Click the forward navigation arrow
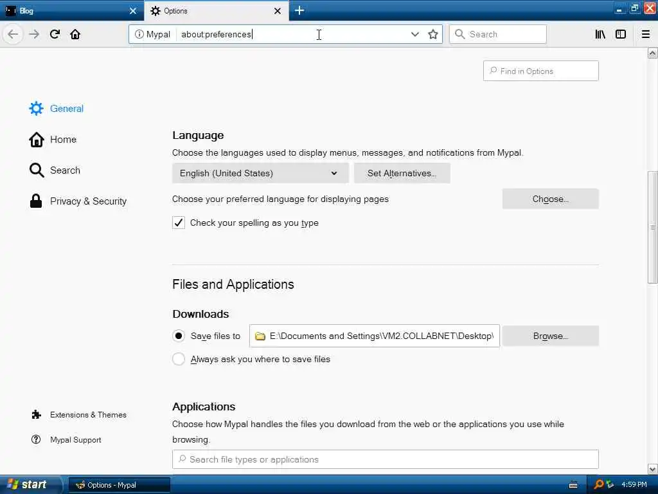The image size is (658, 494). pyautogui.click(x=34, y=34)
